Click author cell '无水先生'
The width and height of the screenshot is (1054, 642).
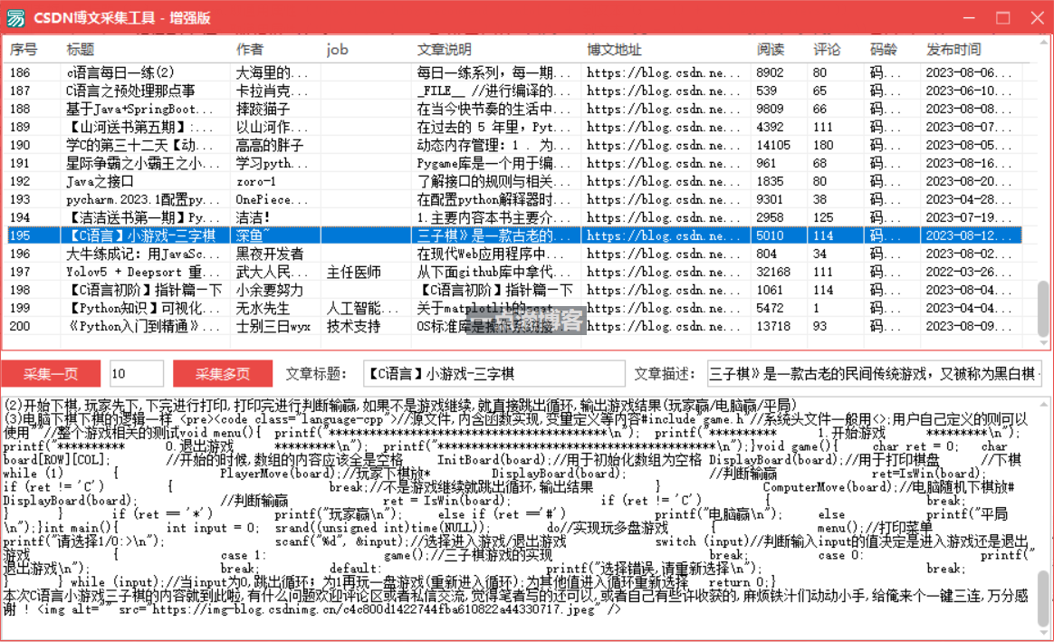[x=263, y=309]
